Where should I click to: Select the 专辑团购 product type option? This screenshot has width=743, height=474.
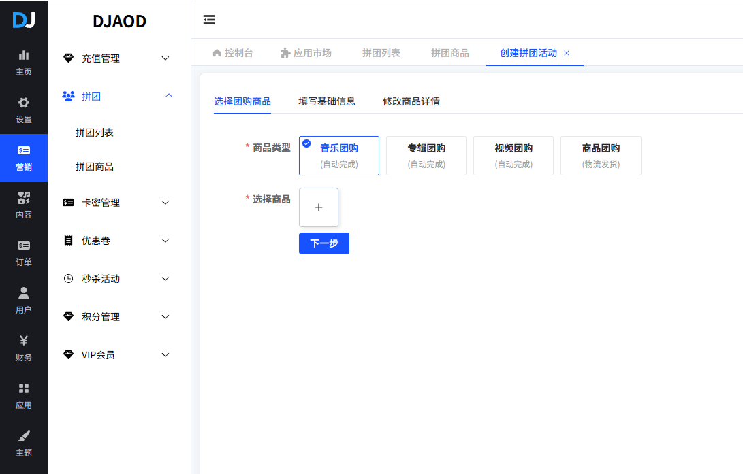click(x=426, y=155)
